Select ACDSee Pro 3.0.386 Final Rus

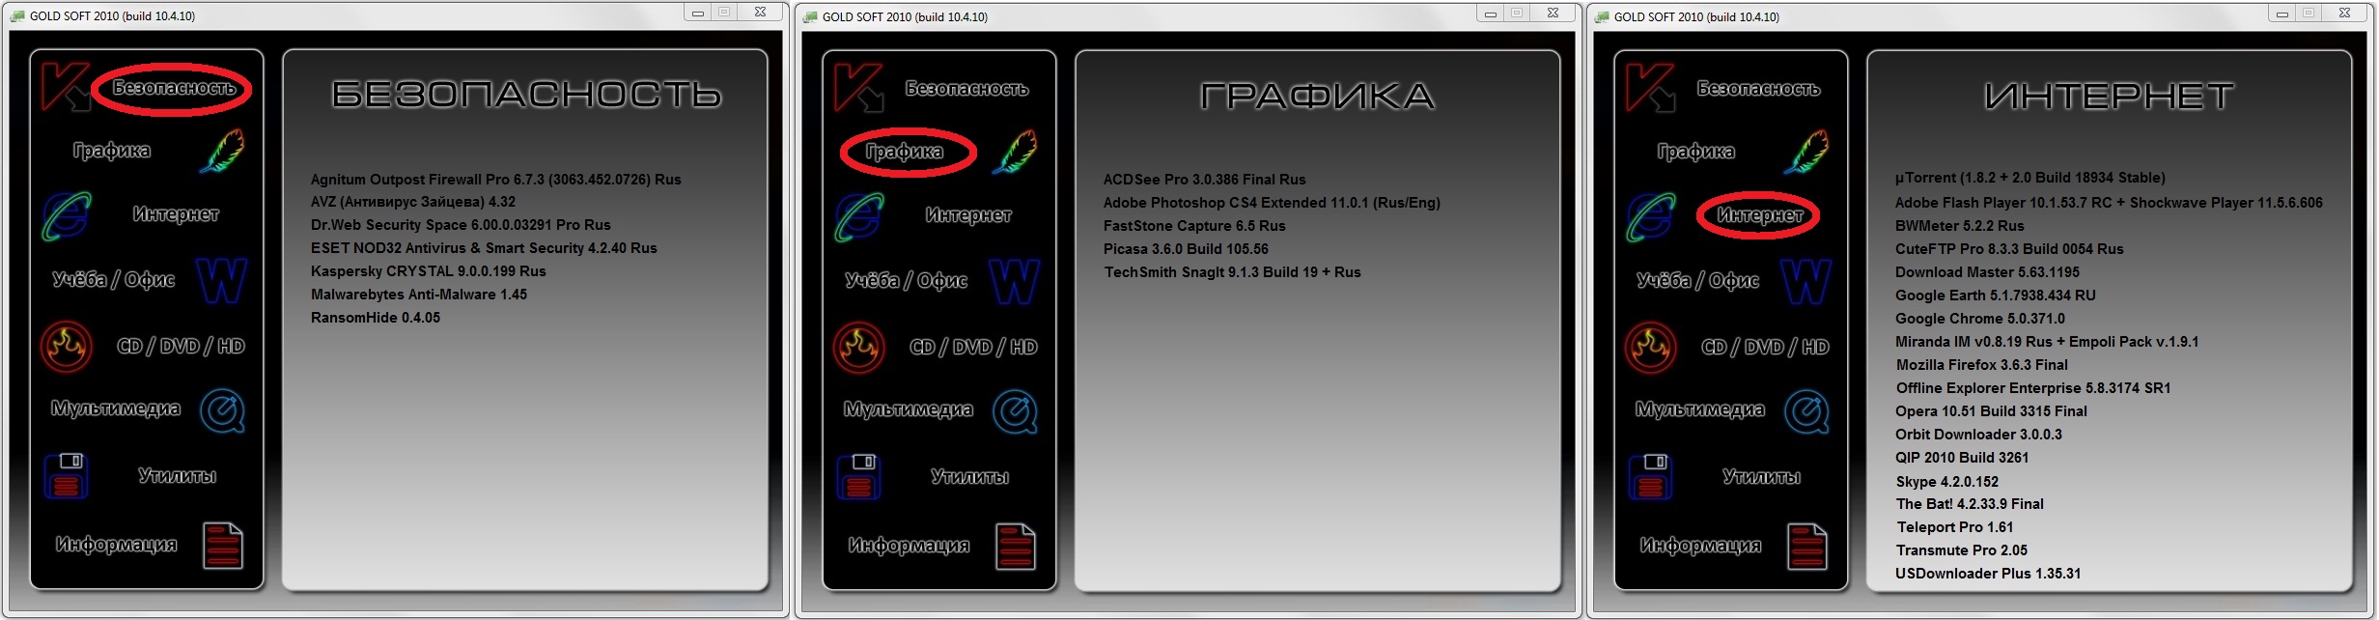(1204, 180)
